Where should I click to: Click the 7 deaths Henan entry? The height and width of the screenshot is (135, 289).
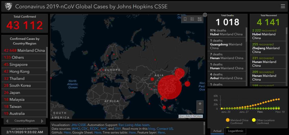point(227,56)
